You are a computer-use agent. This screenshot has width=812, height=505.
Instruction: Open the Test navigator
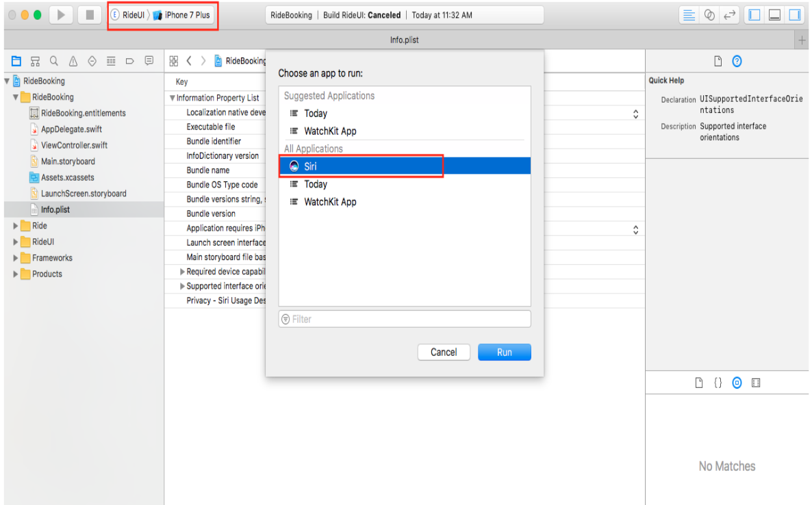(92, 61)
